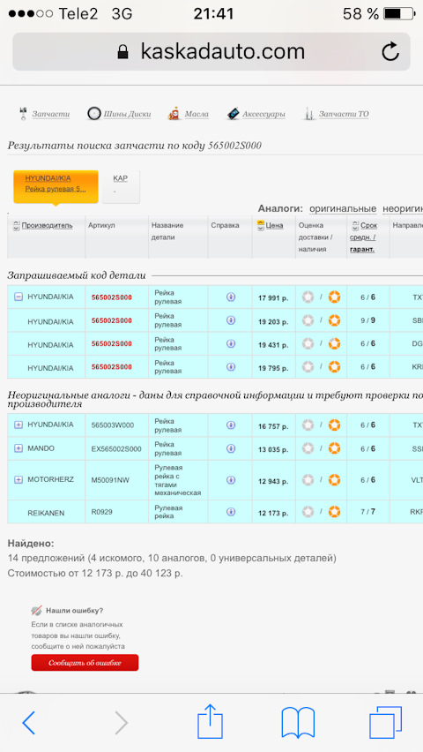423x752 pixels.
Task: Expand the MOTORHERZ row
Action: point(19,479)
